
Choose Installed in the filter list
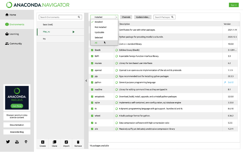[104, 22]
